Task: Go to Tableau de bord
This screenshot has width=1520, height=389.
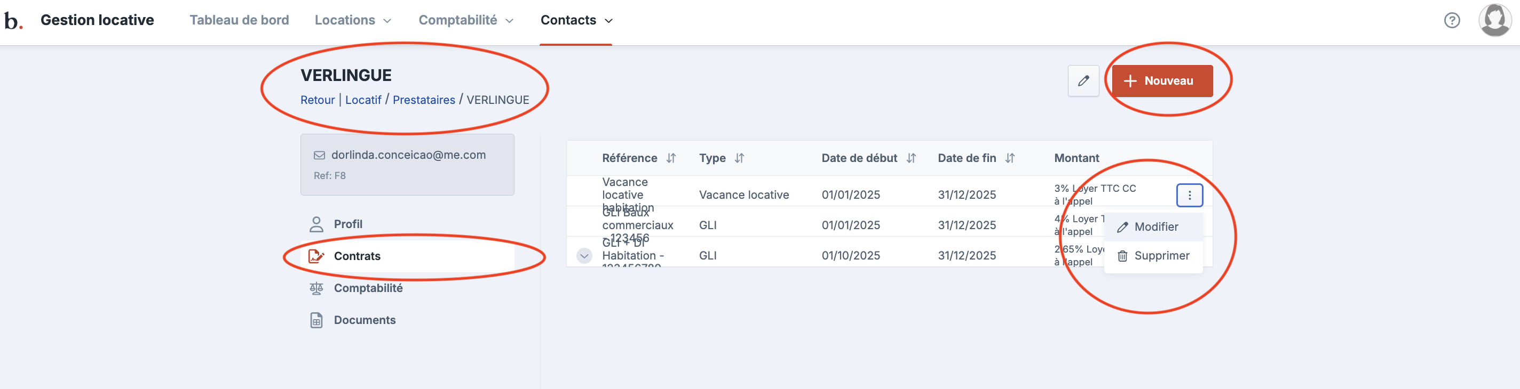Action: pyautogui.click(x=239, y=21)
